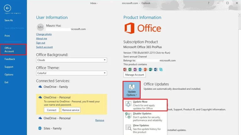Click the Disable Updates shield icon
The height and width of the screenshot is (135, 241).
click(x=128, y=116)
